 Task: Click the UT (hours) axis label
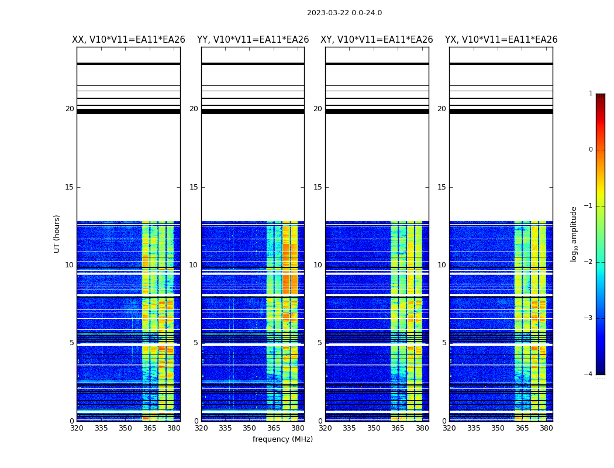[x=57, y=233]
